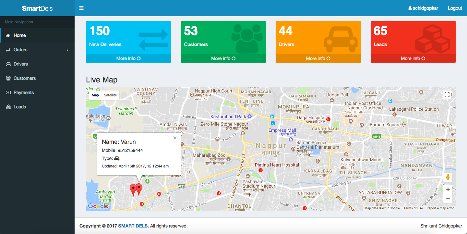Open Payments in main navigation
Viewport: 467px width, 234px height.
pyautogui.click(x=37, y=92)
